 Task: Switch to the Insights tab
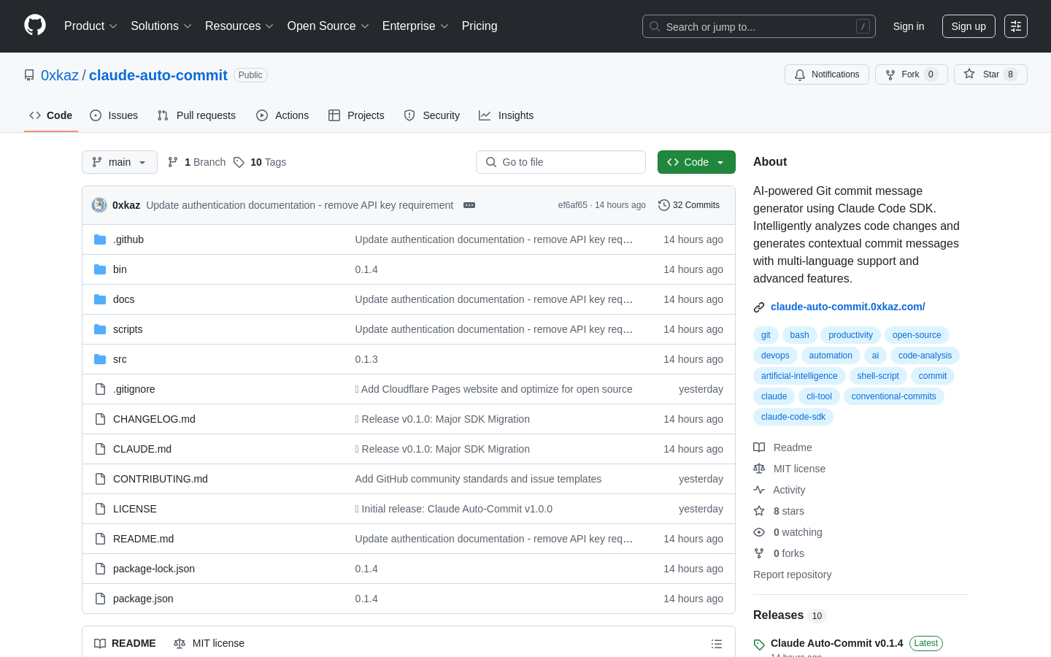[x=507, y=115]
